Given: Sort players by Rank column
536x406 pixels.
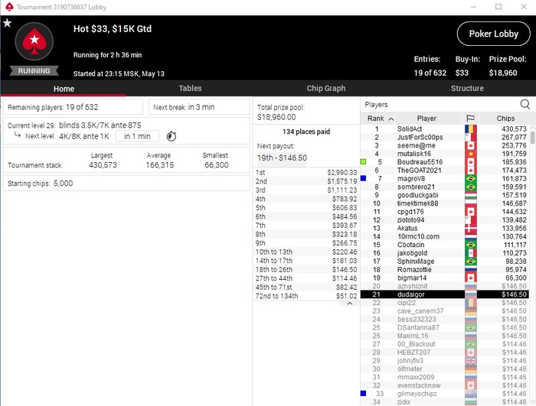Looking at the screenshot, I should point(377,119).
